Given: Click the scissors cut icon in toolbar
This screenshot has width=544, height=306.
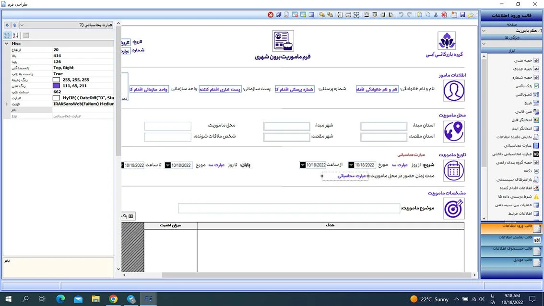Looking at the screenshot, I should coord(436,15).
